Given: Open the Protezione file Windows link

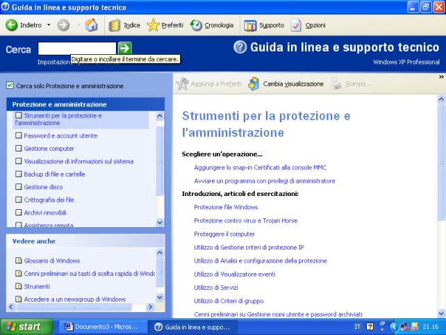Looking at the screenshot, I should pyautogui.click(x=226, y=207).
